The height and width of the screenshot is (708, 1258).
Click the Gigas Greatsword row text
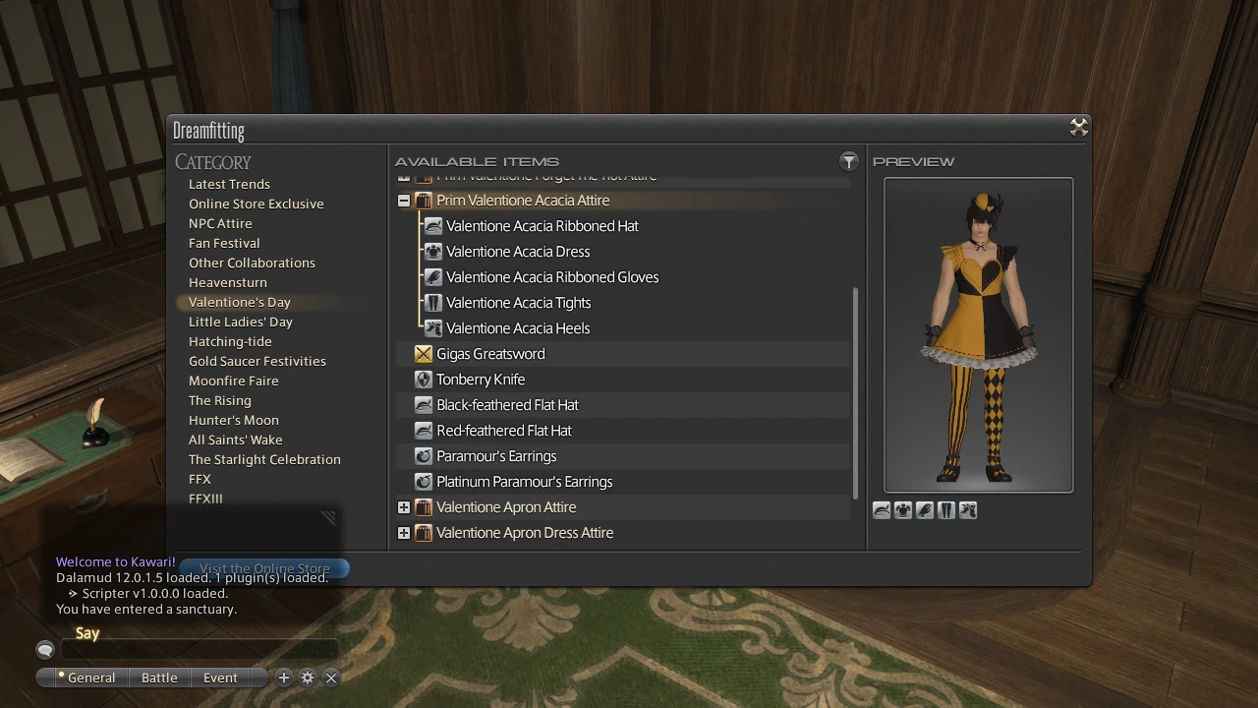pyautogui.click(x=490, y=354)
